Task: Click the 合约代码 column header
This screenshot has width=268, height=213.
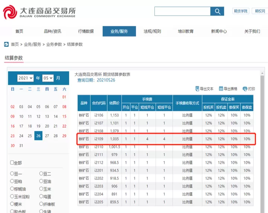Action: (x=99, y=103)
